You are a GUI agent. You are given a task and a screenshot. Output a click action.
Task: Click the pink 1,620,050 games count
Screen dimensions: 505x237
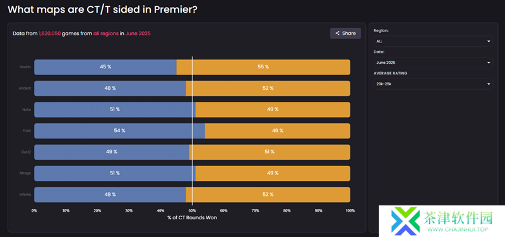[50, 33]
